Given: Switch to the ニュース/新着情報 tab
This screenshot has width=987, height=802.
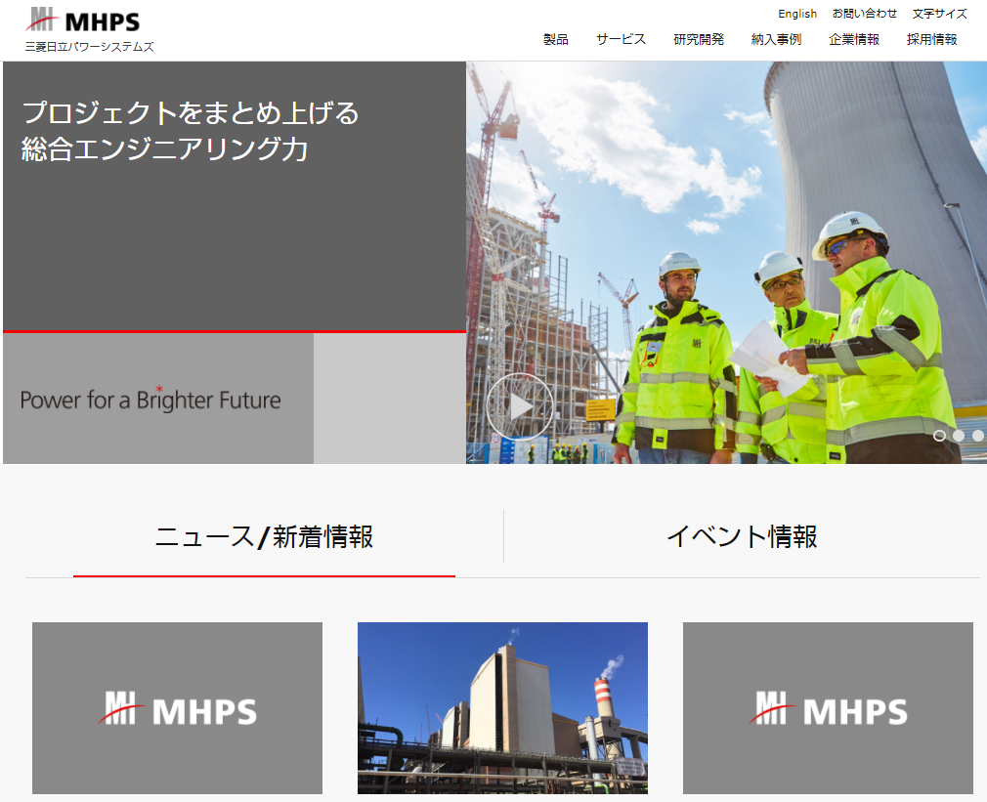Looking at the screenshot, I should pyautogui.click(x=265, y=537).
